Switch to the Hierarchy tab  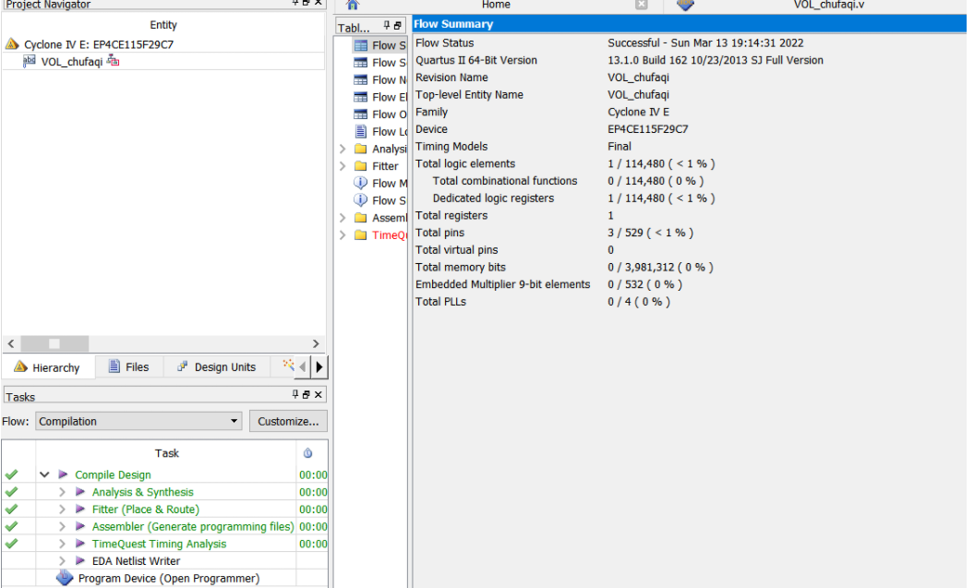[48, 367]
